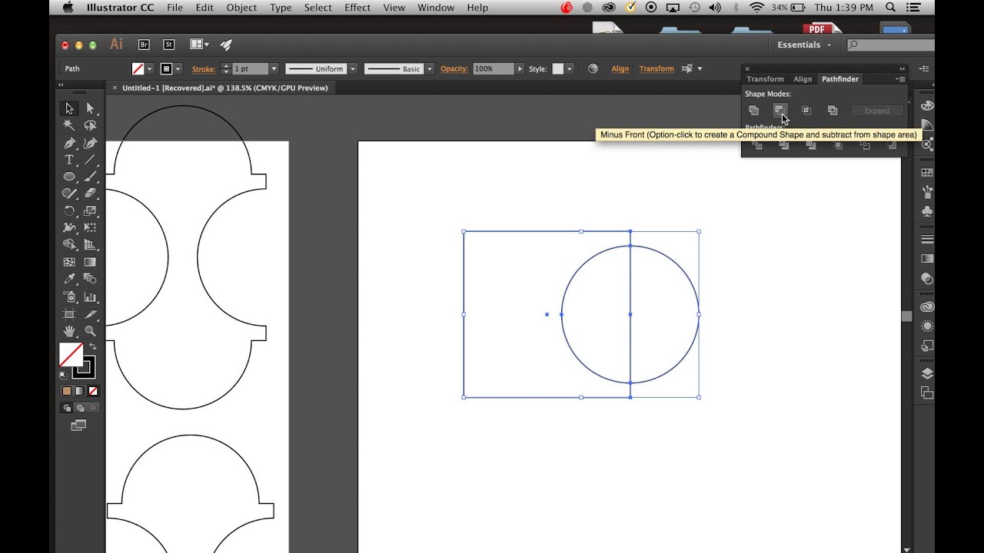The height and width of the screenshot is (553, 984).
Task: Select the Eraser tool
Action: 90,194
